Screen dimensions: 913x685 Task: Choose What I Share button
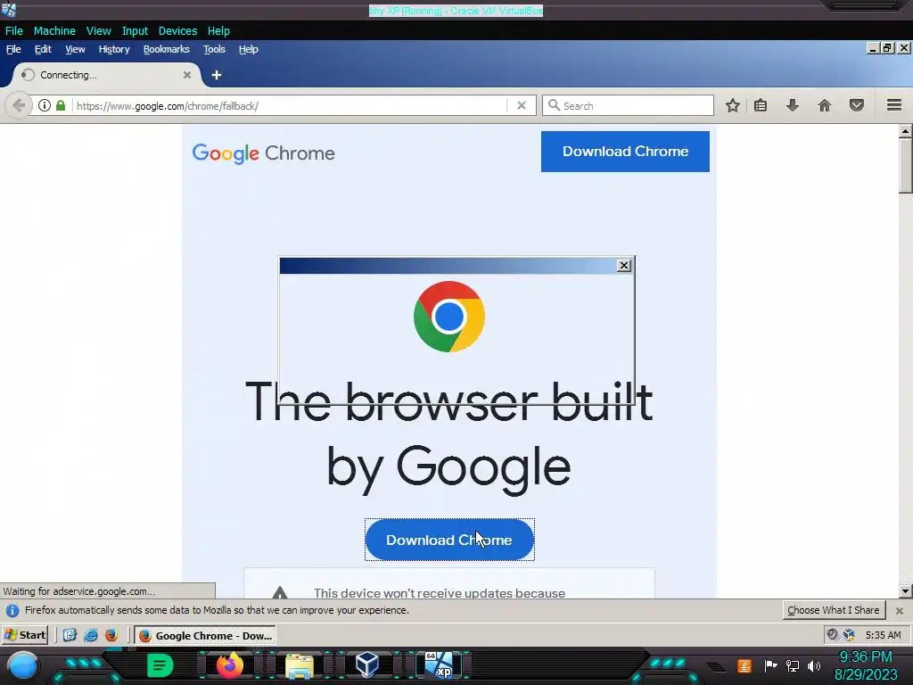[x=834, y=610]
